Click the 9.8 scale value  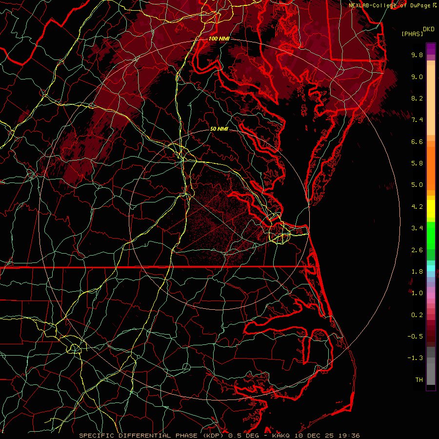point(417,55)
